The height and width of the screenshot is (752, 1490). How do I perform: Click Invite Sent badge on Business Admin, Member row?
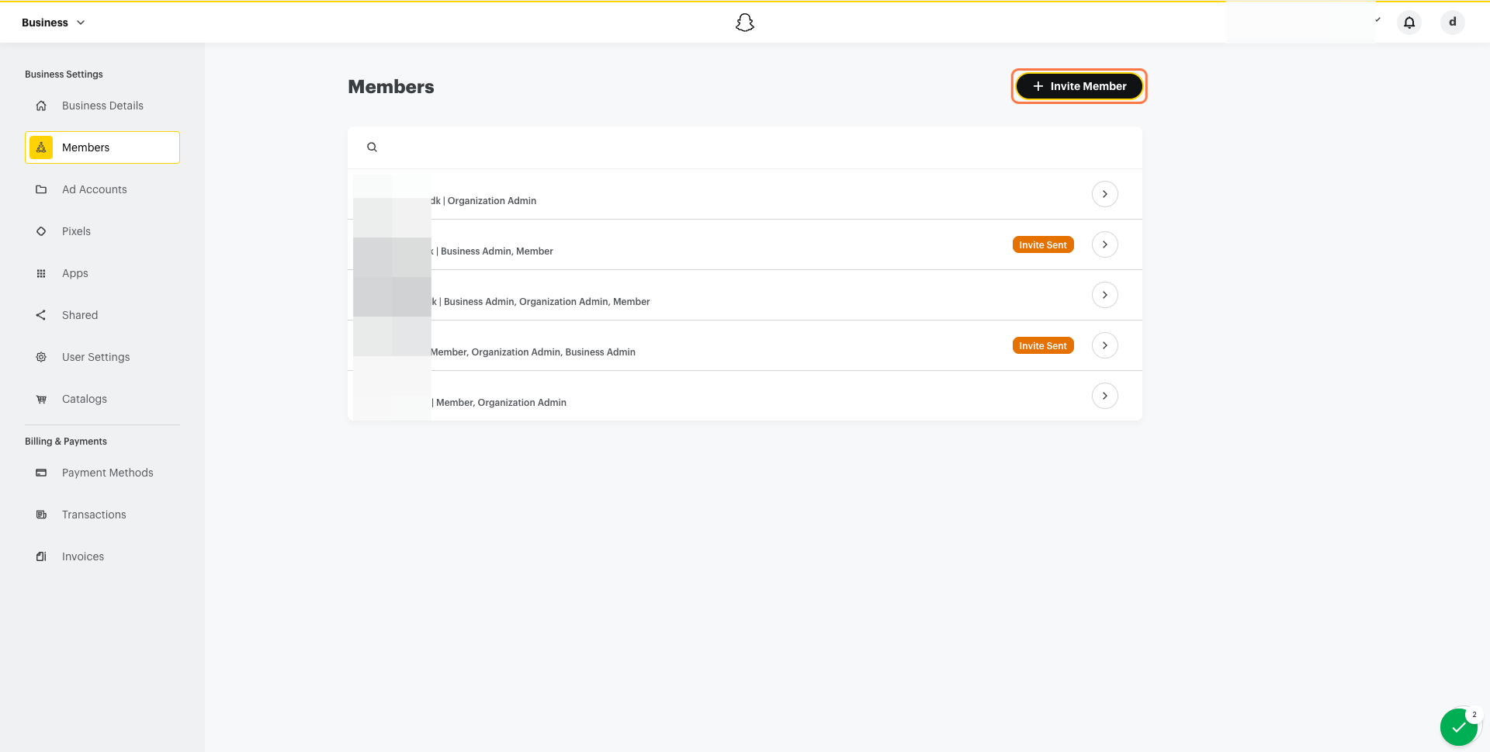click(x=1043, y=244)
